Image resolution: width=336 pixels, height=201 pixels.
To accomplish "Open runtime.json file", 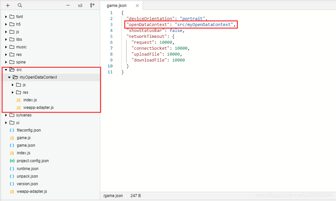I will [28, 169].
